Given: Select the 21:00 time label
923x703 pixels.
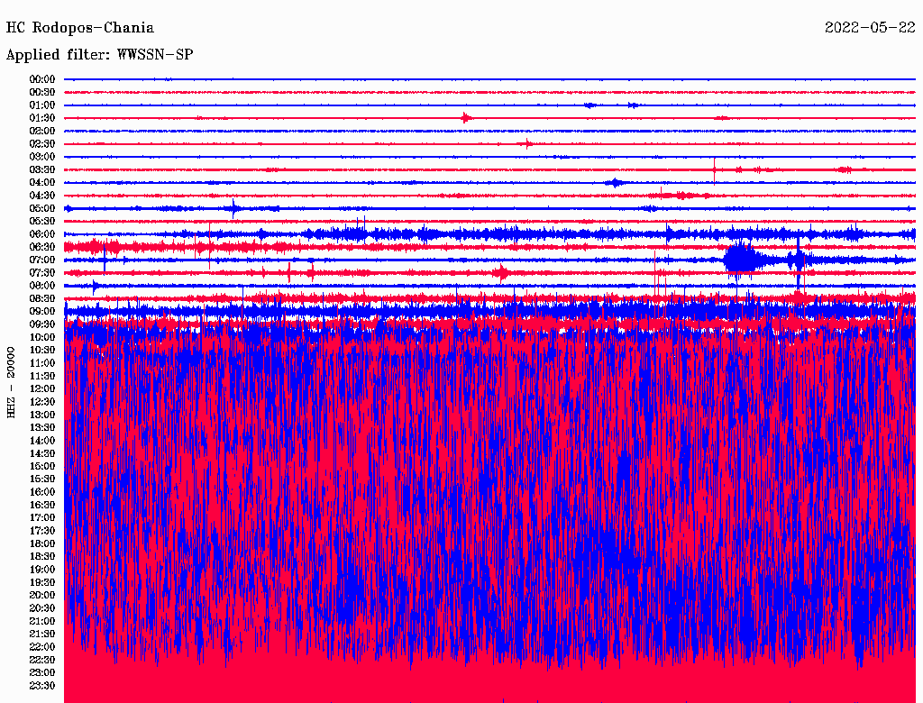Looking at the screenshot, I should tap(42, 621).
